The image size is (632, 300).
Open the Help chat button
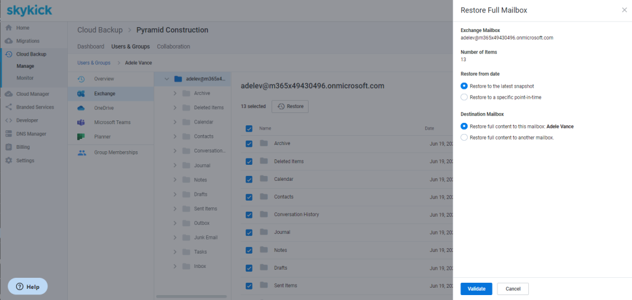click(x=28, y=286)
